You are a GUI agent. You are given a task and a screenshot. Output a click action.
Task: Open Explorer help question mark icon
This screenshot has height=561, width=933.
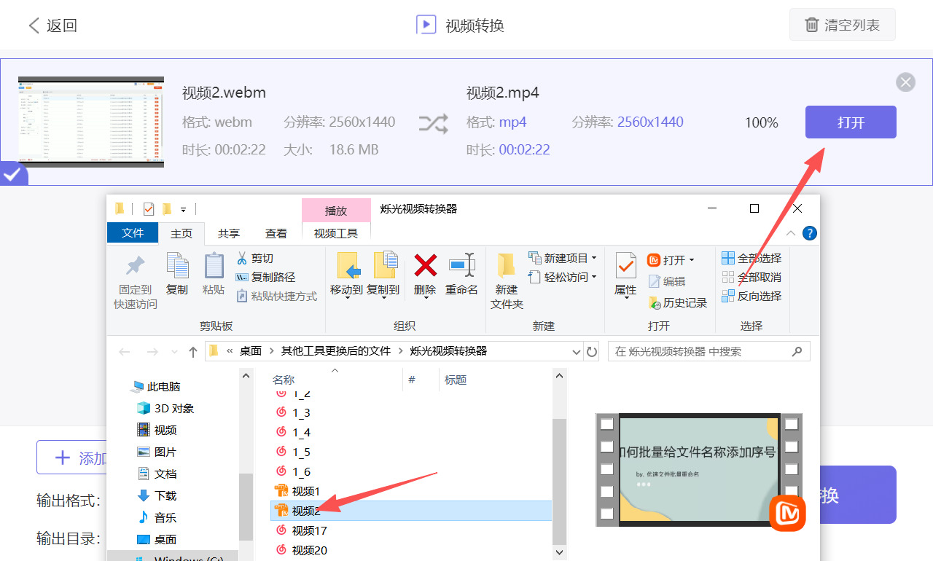click(809, 233)
